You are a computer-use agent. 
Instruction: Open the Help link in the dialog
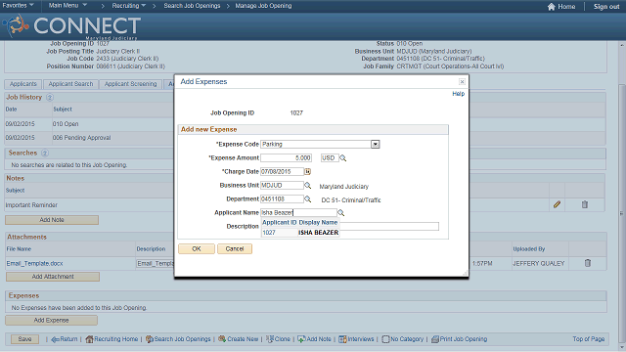pos(459,94)
